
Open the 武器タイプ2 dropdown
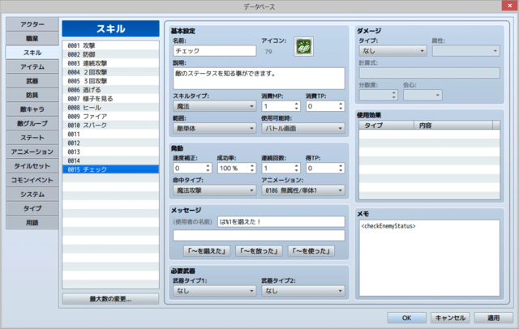pos(302,291)
